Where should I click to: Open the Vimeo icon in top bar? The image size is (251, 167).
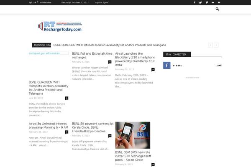pos(207,3)
